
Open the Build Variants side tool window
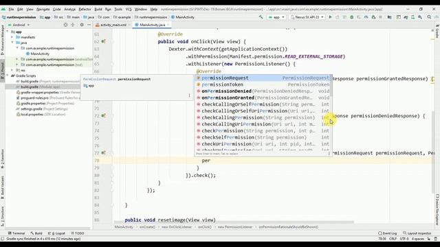[x=3, y=187]
